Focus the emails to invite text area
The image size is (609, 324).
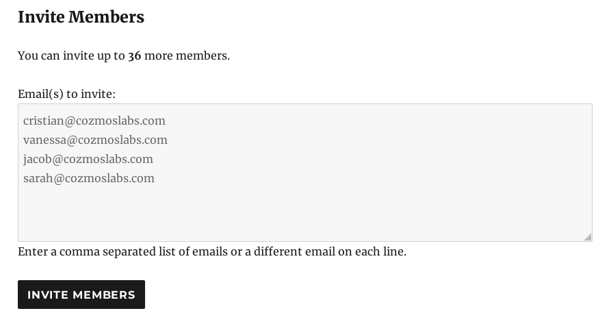[305, 173]
